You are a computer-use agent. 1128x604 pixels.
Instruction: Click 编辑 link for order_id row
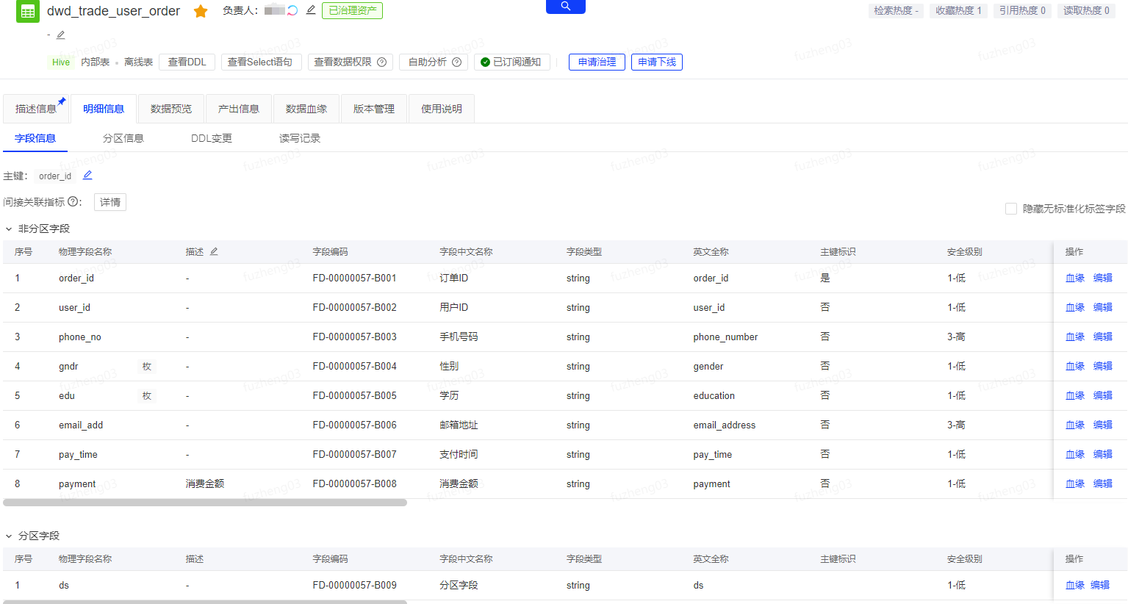point(1103,278)
